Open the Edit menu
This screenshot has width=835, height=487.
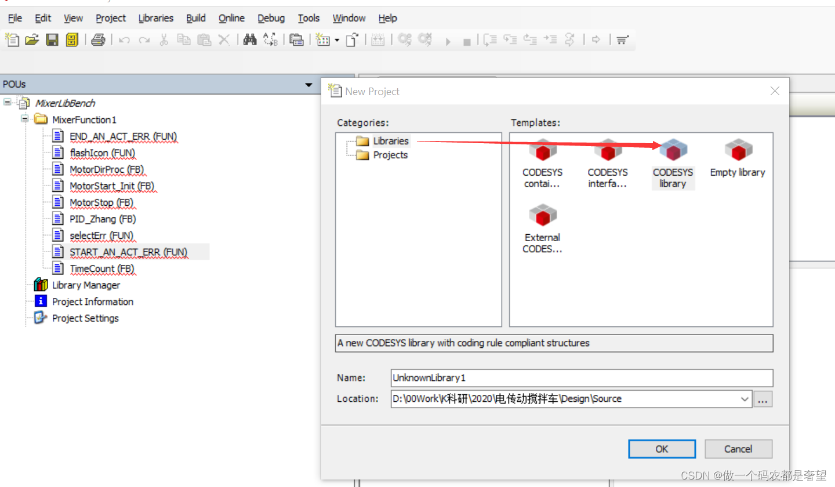point(43,18)
